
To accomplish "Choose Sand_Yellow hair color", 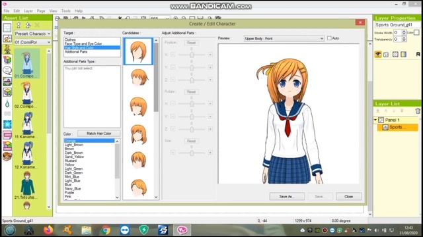I will (74, 157).
